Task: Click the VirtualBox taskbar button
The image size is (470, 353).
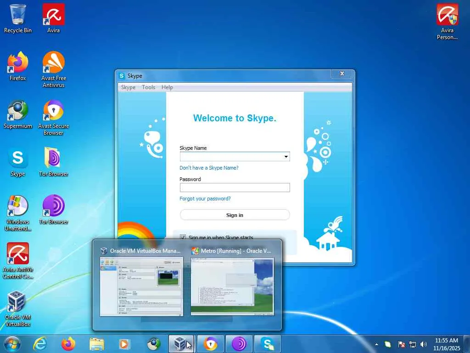Action: (182, 344)
